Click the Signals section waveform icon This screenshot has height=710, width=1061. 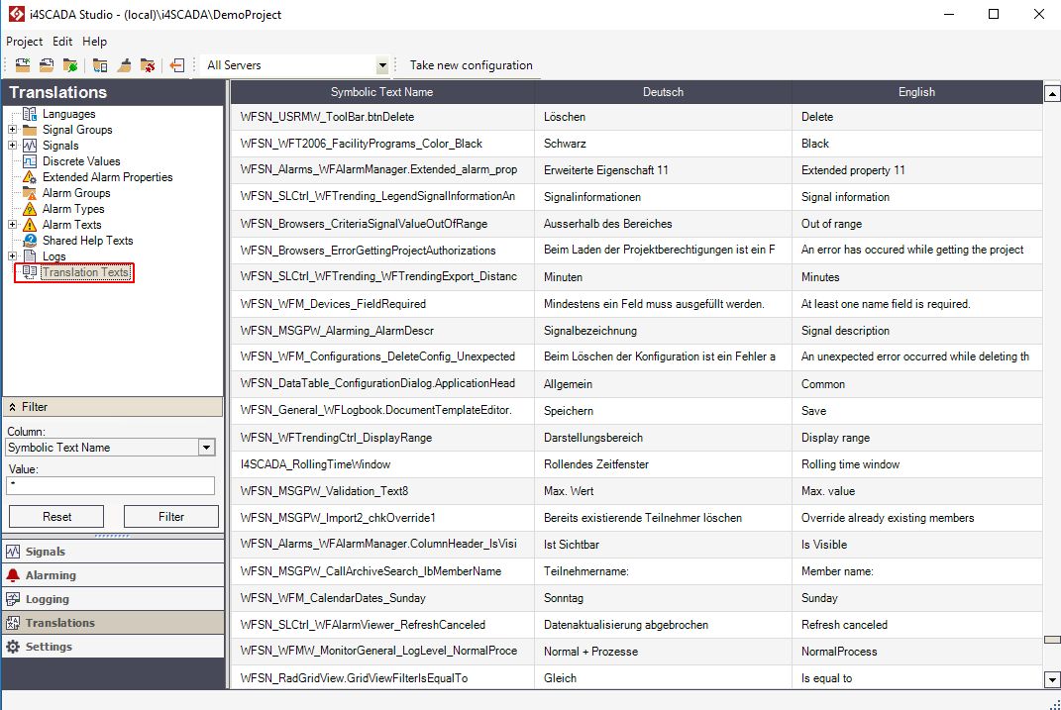tap(13, 552)
